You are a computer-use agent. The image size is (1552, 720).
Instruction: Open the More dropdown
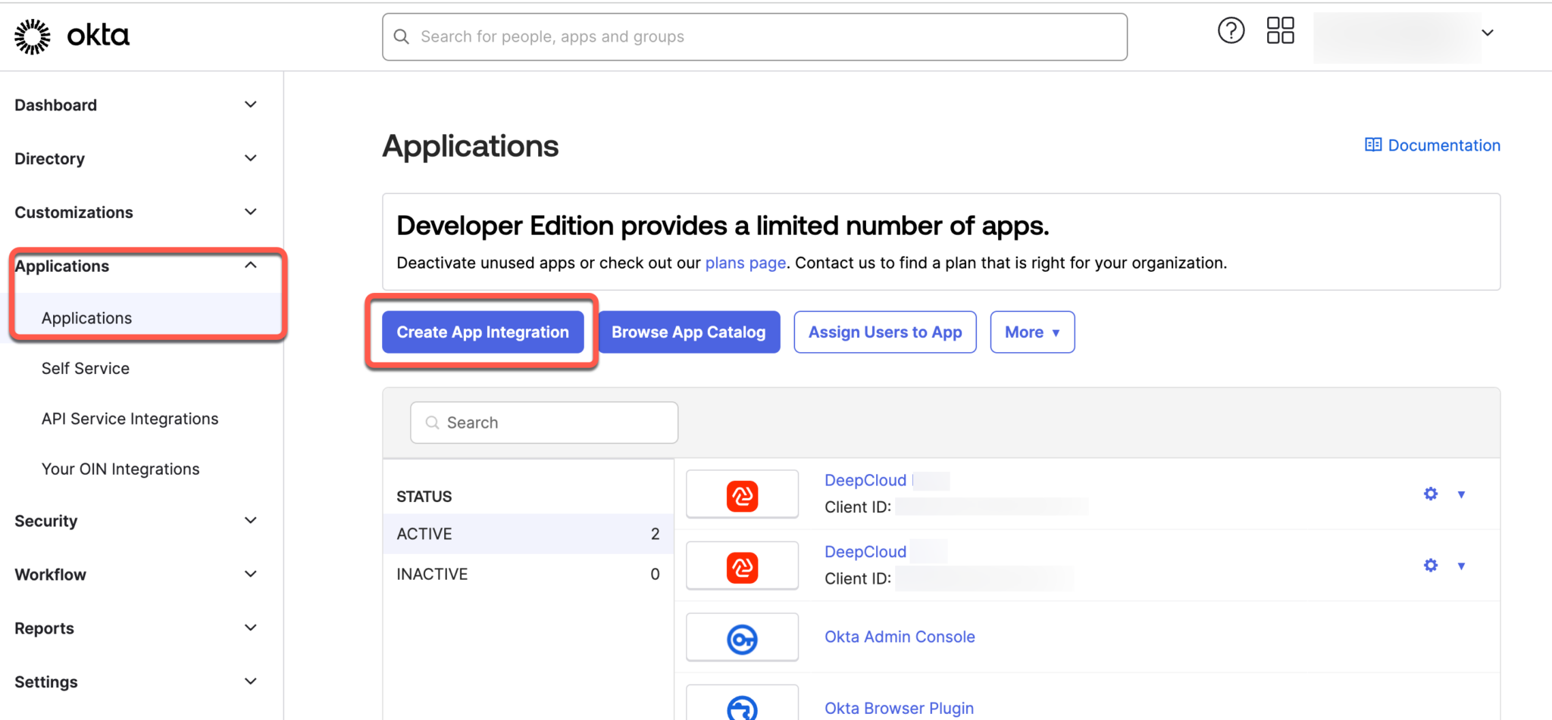click(x=1031, y=332)
